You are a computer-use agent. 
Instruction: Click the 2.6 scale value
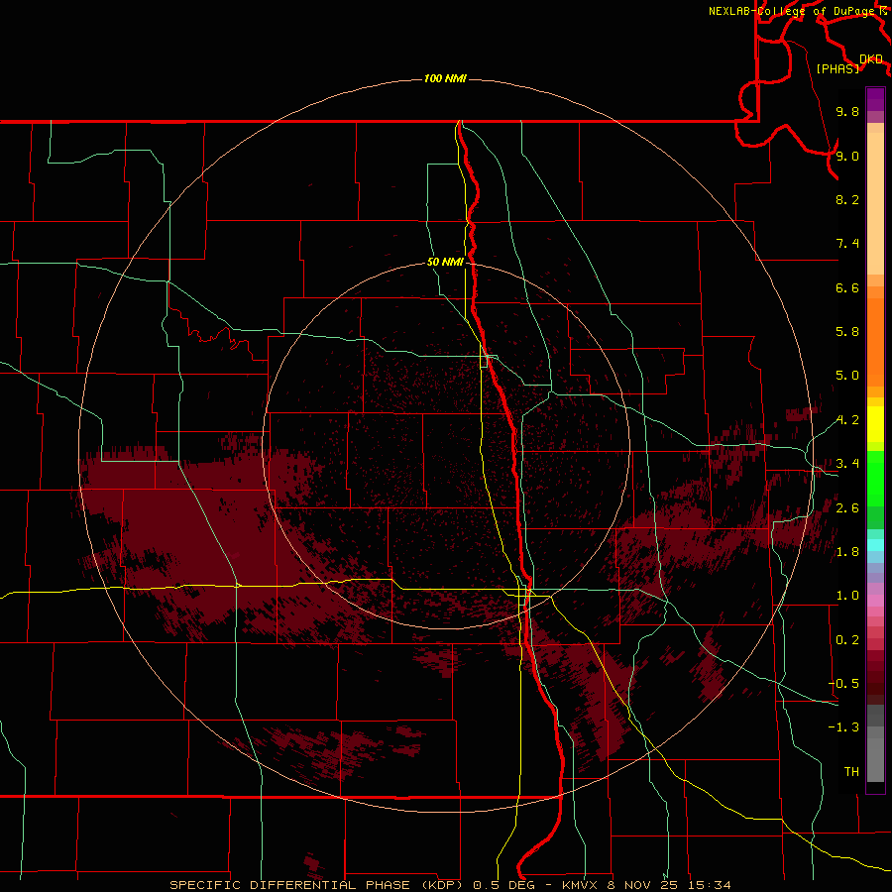click(847, 508)
